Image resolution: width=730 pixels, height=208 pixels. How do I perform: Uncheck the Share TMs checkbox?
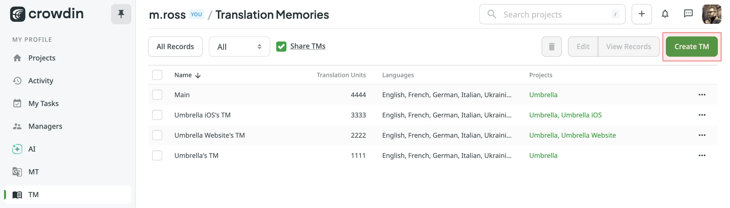[281, 46]
